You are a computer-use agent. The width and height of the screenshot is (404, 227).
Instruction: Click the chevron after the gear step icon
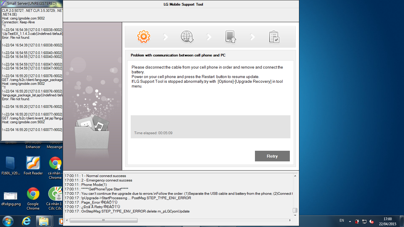tap(166, 37)
